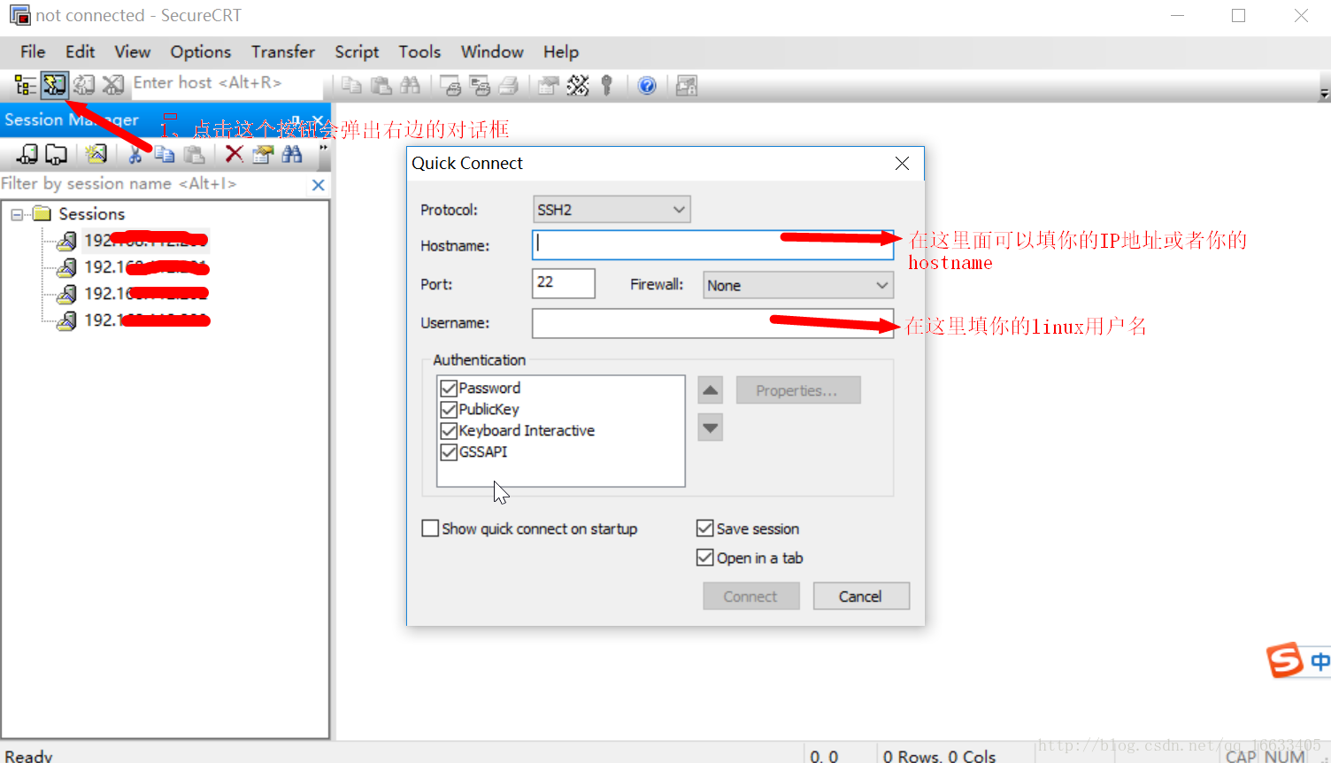
Task: Click New Session icon in Session Manager
Action: click(96, 154)
